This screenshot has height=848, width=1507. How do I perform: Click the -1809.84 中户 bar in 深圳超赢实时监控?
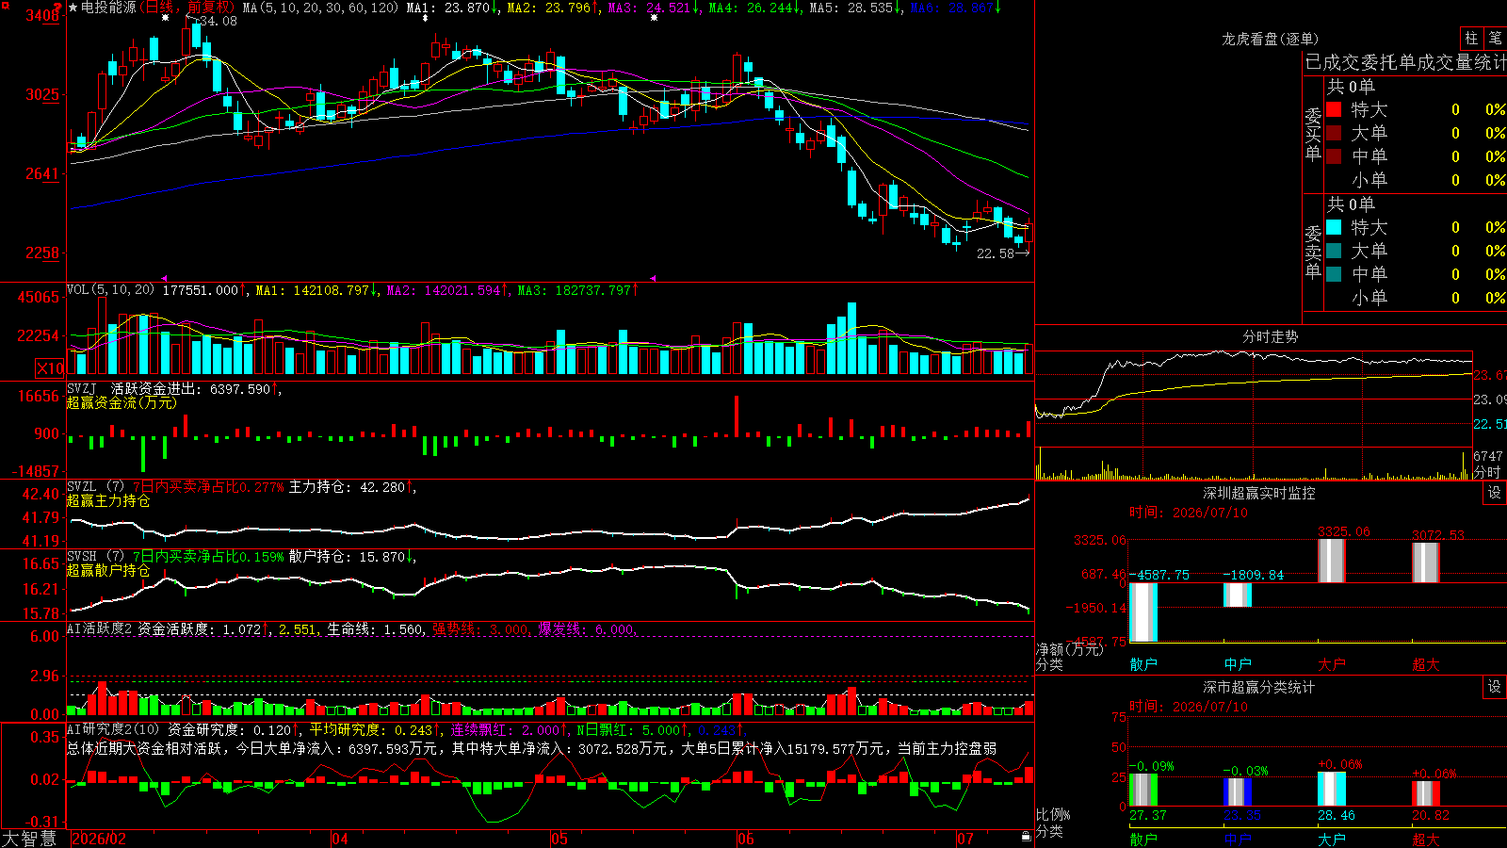click(x=1238, y=595)
